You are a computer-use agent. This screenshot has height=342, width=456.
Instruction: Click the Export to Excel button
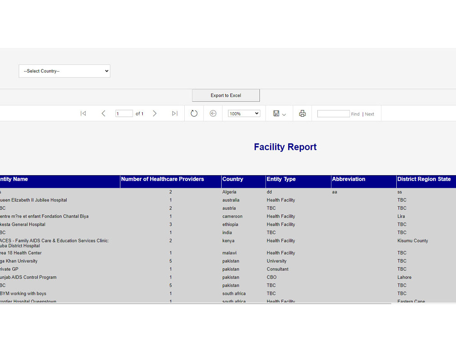pos(225,95)
